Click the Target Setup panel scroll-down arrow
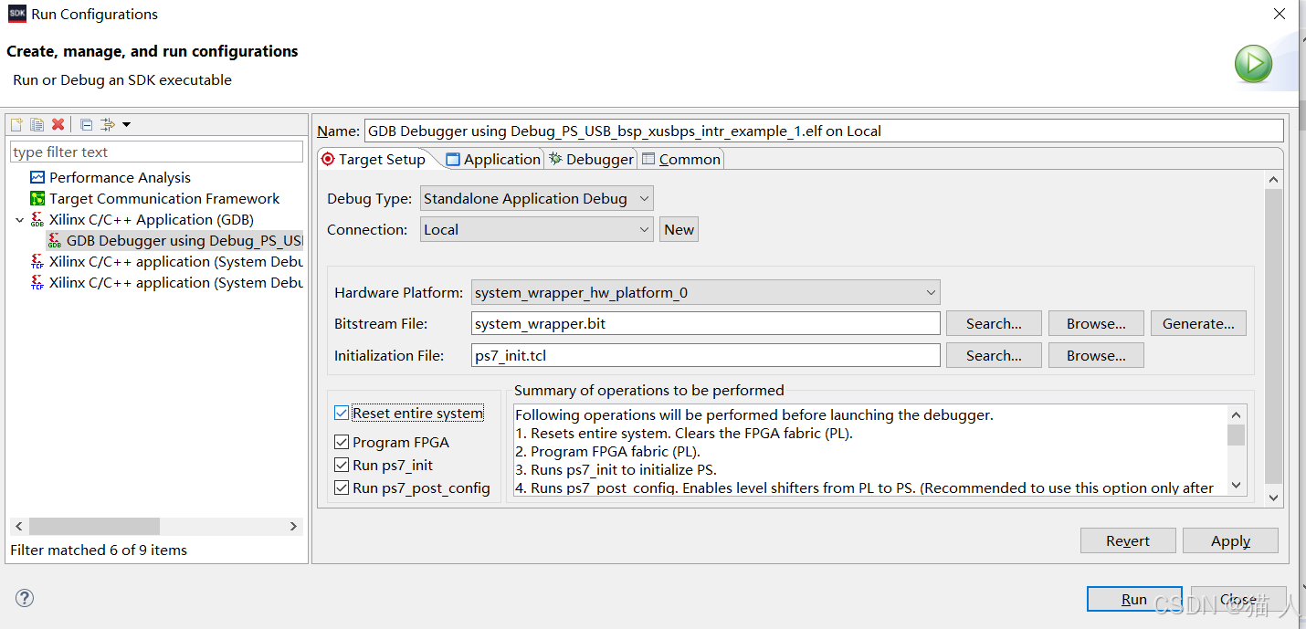This screenshot has height=629, width=1306. point(1274,496)
